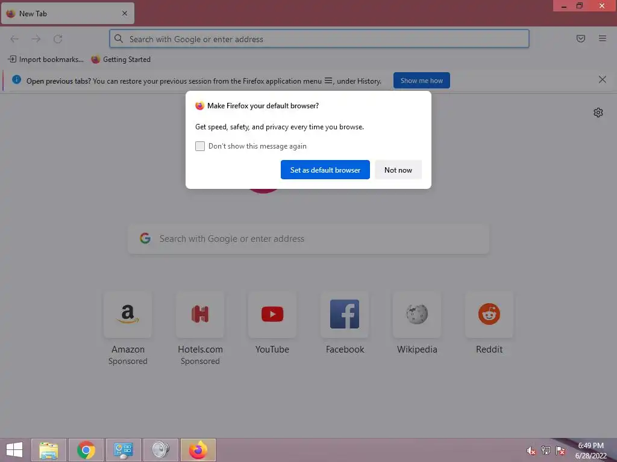The width and height of the screenshot is (617, 462).
Task: Click the Show me how button
Action: tap(421, 81)
